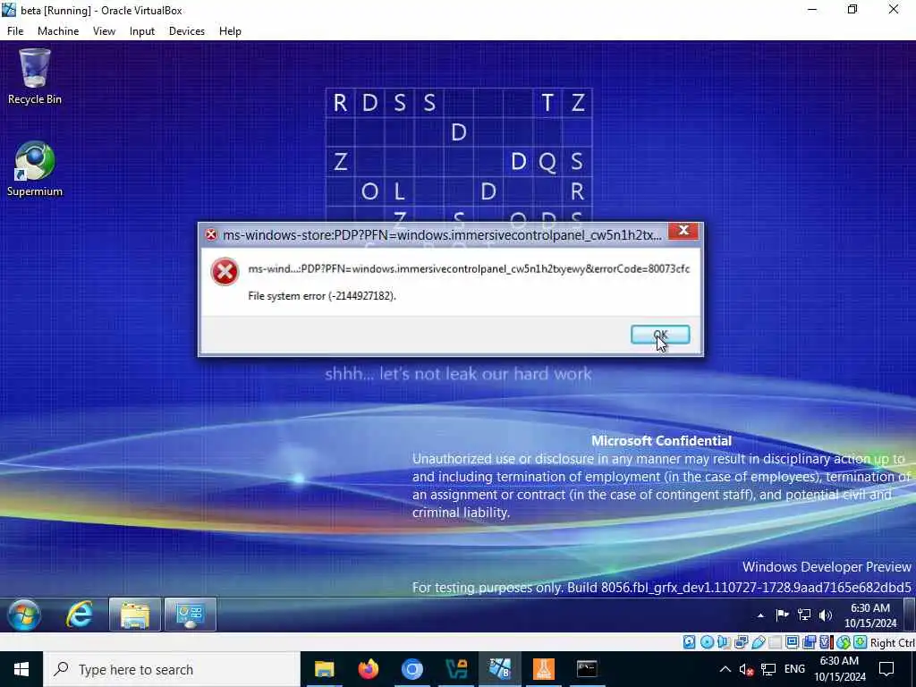
Task: Click VirtualBox CPU virtualization indicator
Action: [x=826, y=642]
